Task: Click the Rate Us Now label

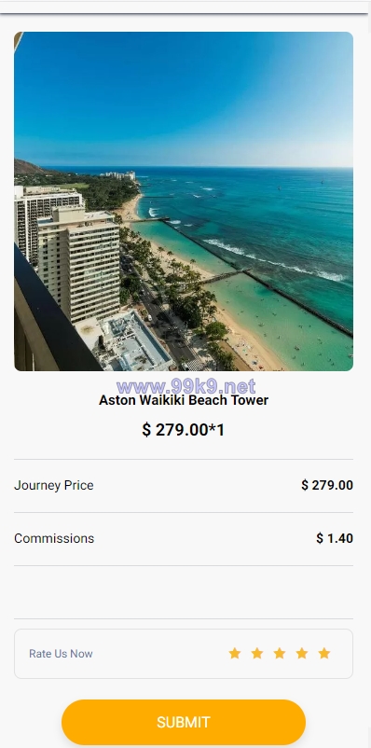Action: click(61, 654)
